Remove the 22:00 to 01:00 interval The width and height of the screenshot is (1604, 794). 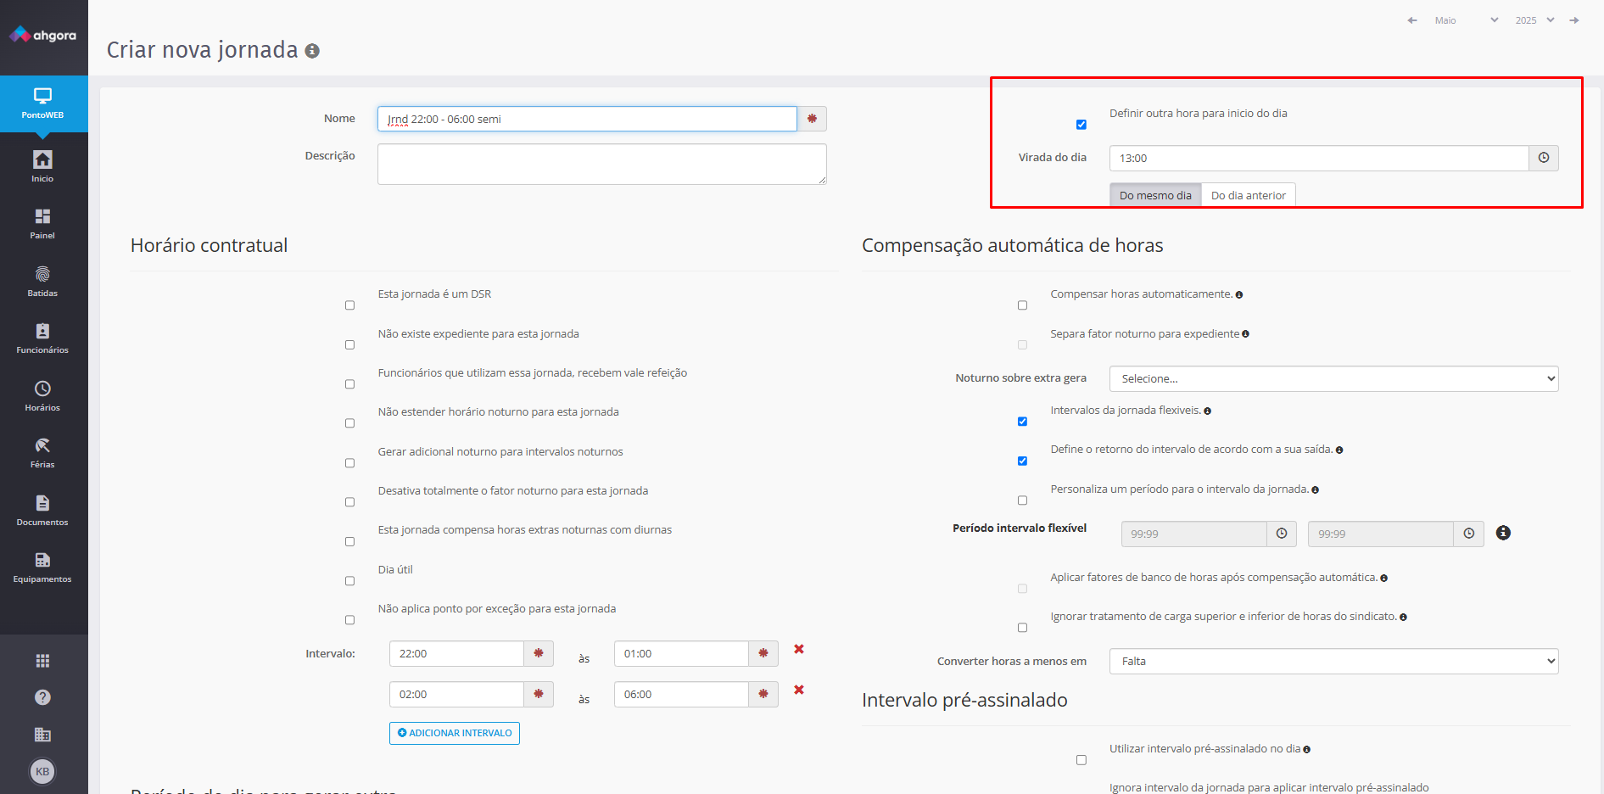point(799,649)
